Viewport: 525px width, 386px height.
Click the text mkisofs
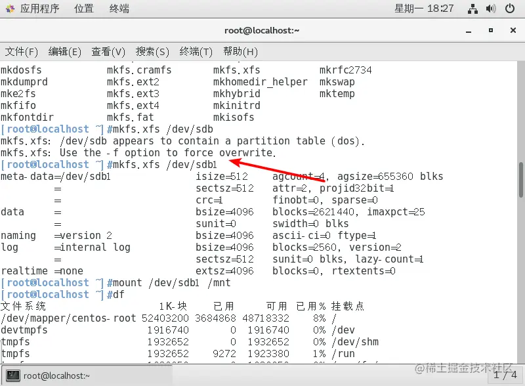(x=234, y=118)
